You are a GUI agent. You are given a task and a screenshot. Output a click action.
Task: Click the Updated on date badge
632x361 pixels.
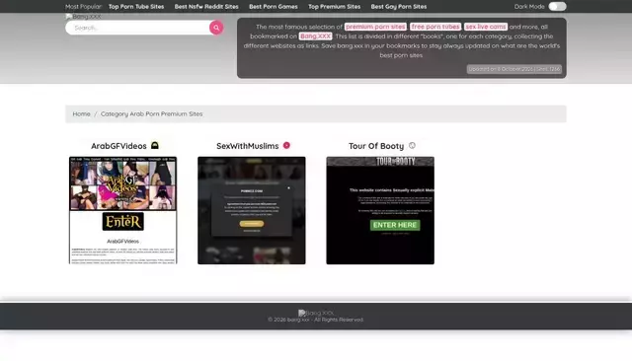click(513, 69)
